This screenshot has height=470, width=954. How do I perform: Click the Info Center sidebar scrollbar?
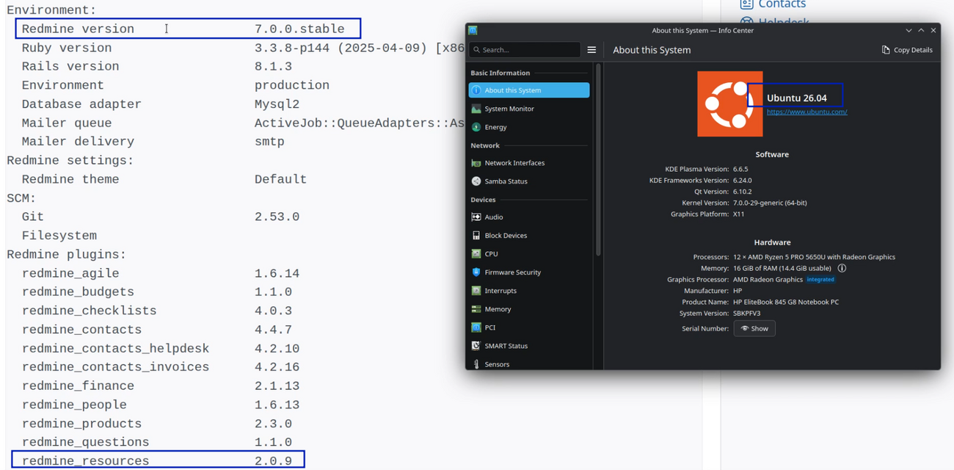click(x=598, y=160)
